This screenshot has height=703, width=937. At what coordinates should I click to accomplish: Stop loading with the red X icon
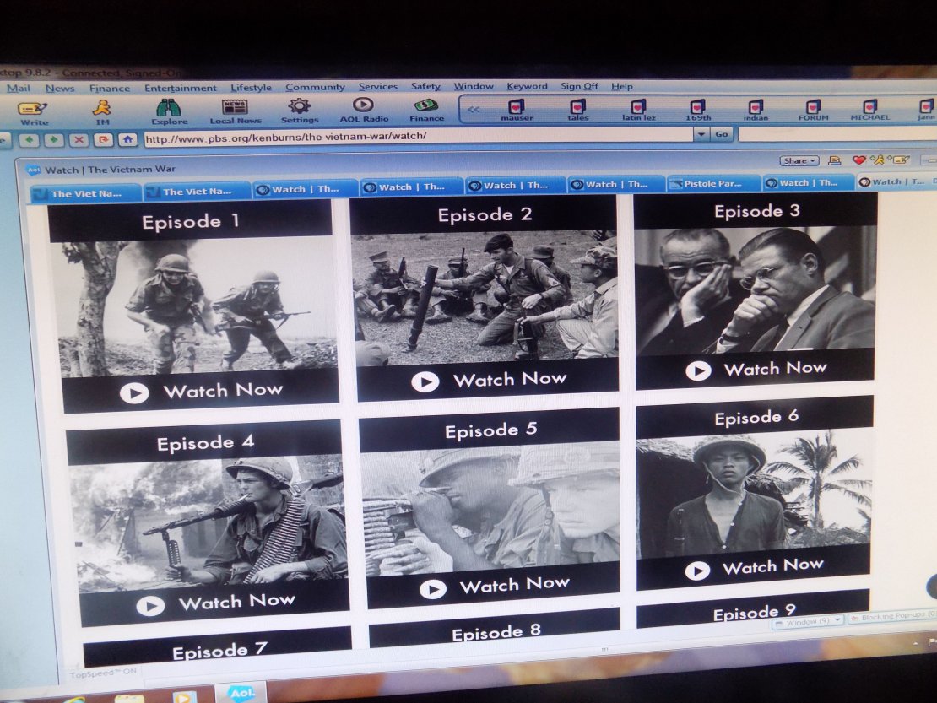click(x=79, y=140)
